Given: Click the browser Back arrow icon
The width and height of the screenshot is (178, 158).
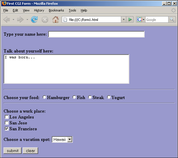Looking at the screenshot, I should 7,20.
